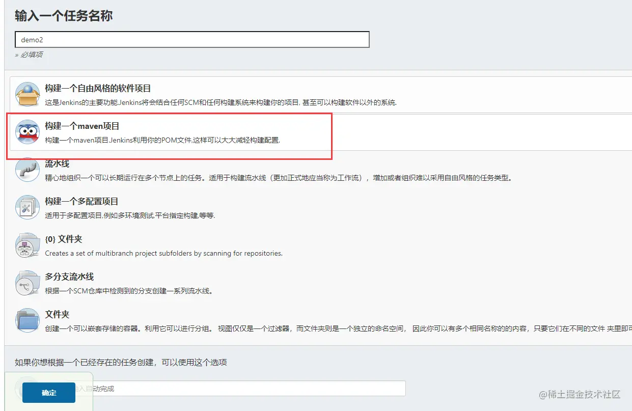632x411 pixels.
Task: Click the pipeline pipe icon
Action: coord(28,170)
